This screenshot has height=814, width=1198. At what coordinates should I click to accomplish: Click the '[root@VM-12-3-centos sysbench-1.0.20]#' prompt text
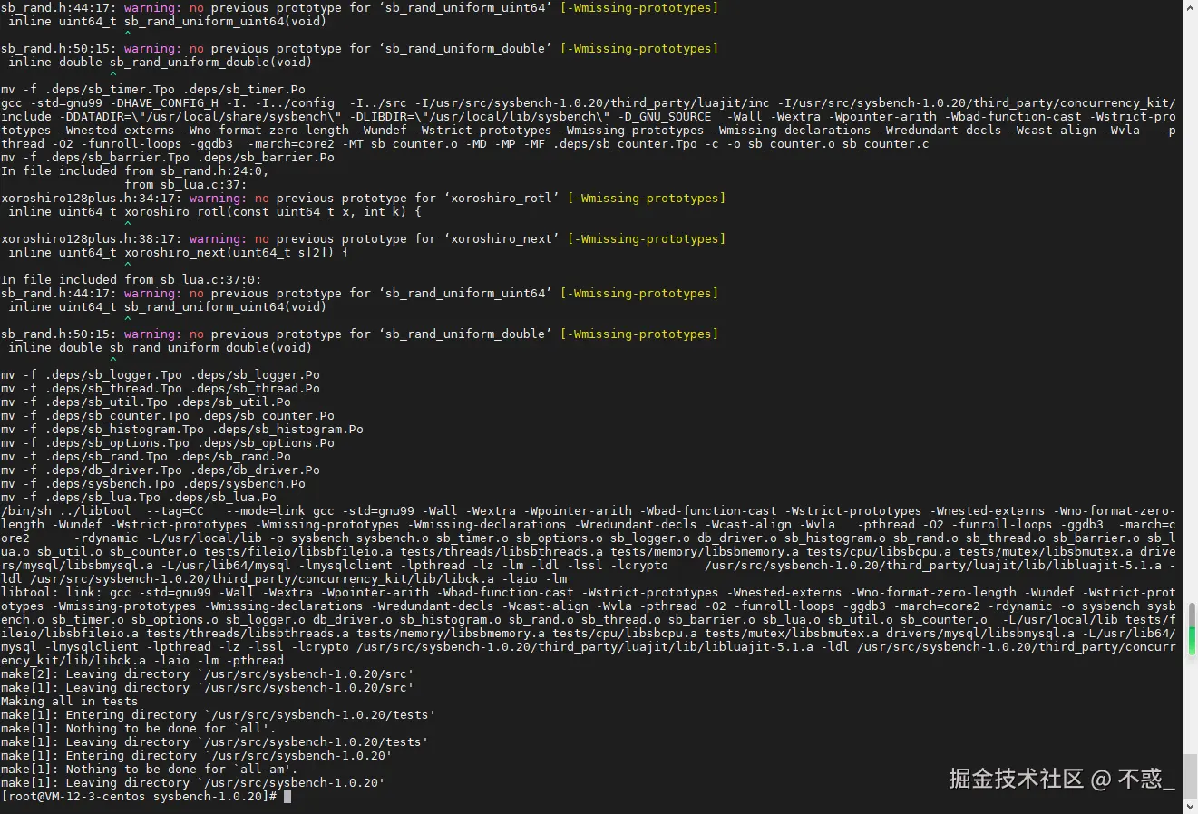pyautogui.click(x=139, y=796)
